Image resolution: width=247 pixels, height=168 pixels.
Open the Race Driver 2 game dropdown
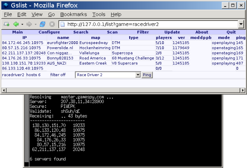138,75
